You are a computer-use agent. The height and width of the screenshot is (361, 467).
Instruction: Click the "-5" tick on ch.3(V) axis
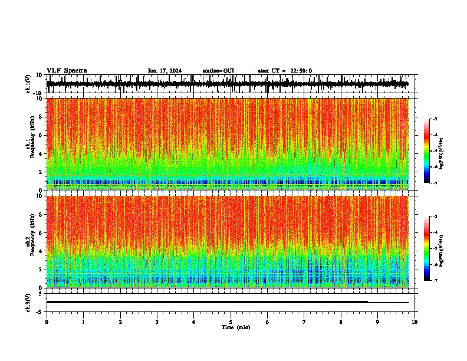point(40,312)
